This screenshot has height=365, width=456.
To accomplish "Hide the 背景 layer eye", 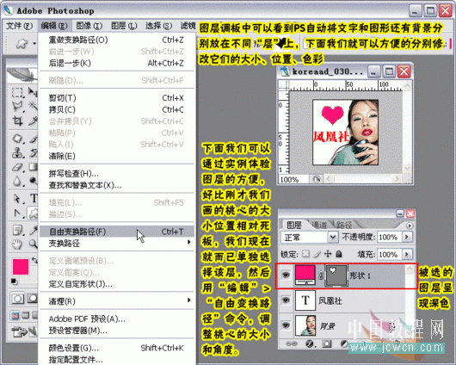I will click(x=286, y=325).
